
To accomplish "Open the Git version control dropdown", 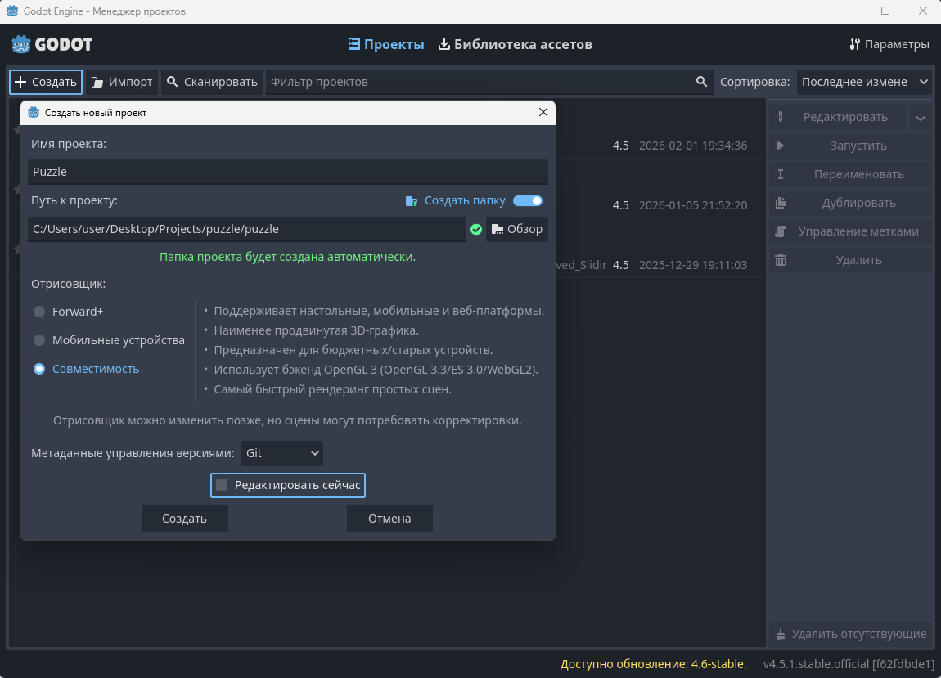I will tap(282, 452).
